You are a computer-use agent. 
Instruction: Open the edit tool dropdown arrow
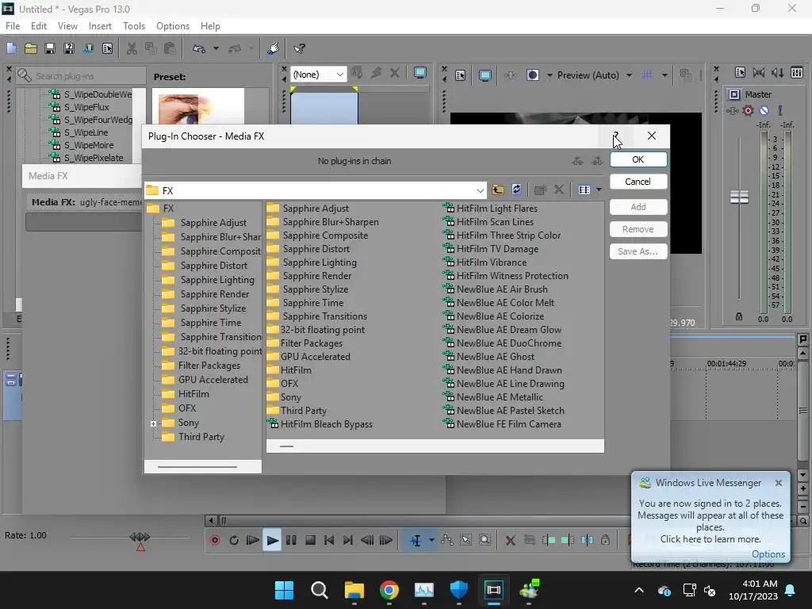[x=431, y=540]
